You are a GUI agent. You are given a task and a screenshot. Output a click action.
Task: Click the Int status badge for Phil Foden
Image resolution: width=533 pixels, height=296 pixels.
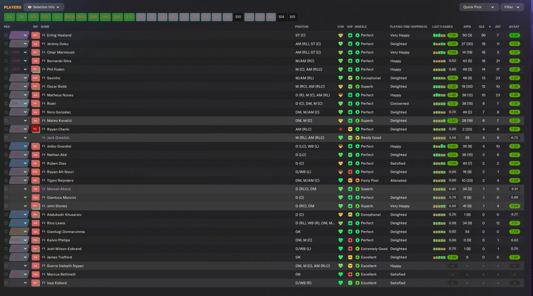tap(36, 69)
